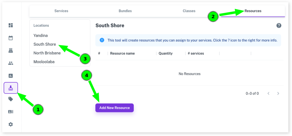Click the cash register icon in sidebar
The image size is (292, 136).
[x=11, y=50]
